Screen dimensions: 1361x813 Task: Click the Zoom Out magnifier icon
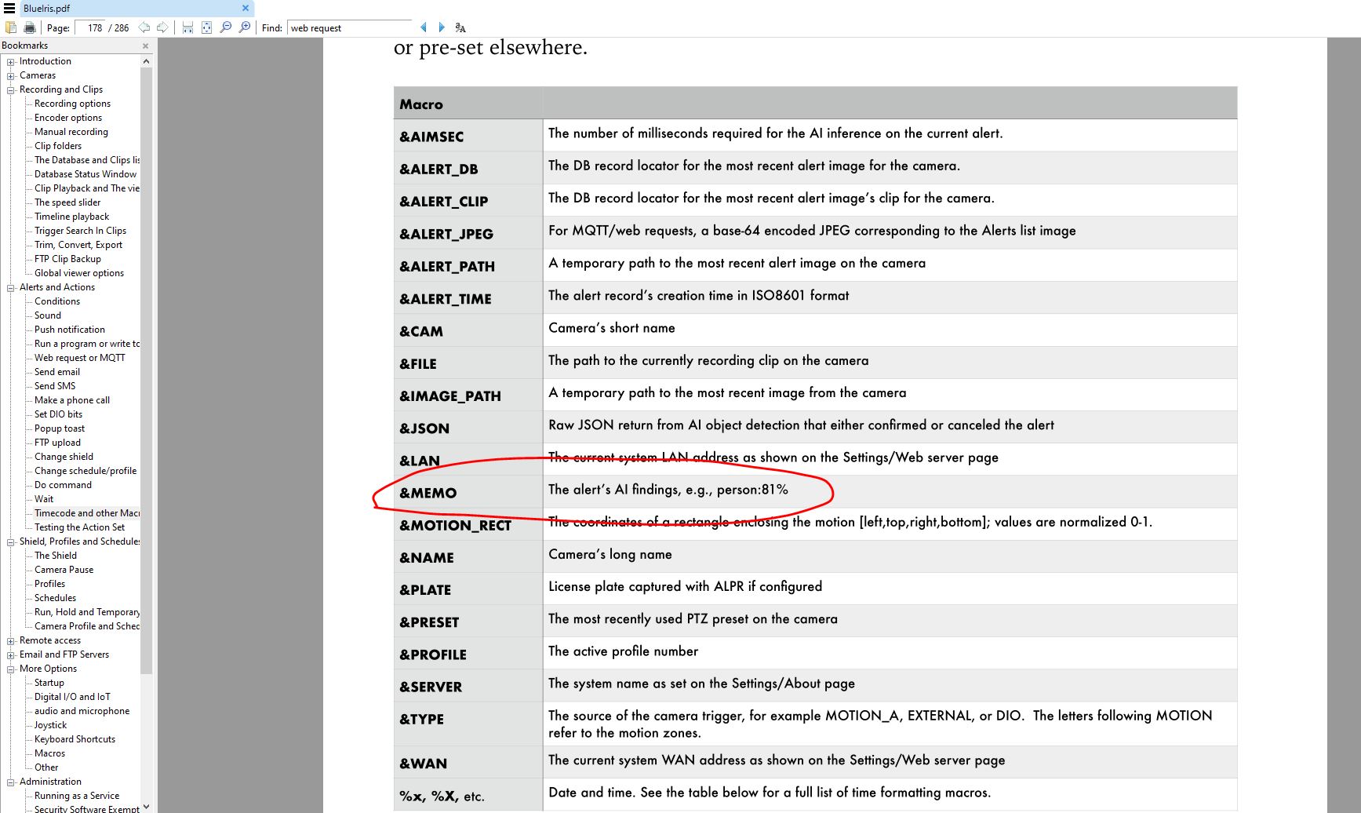coord(226,27)
